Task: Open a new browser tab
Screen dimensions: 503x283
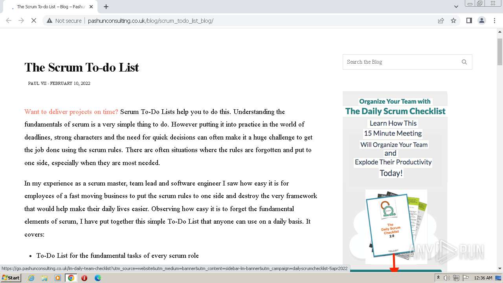Action: pyautogui.click(x=106, y=7)
